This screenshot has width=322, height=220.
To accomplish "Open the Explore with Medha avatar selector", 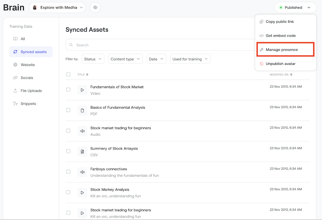I will click(57, 8).
